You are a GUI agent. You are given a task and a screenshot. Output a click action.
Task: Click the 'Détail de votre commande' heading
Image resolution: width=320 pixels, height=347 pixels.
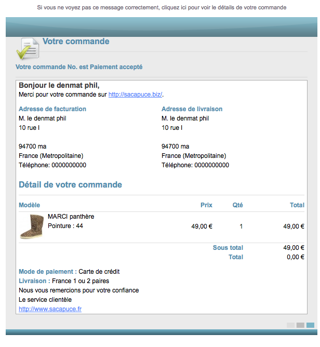coord(70,184)
